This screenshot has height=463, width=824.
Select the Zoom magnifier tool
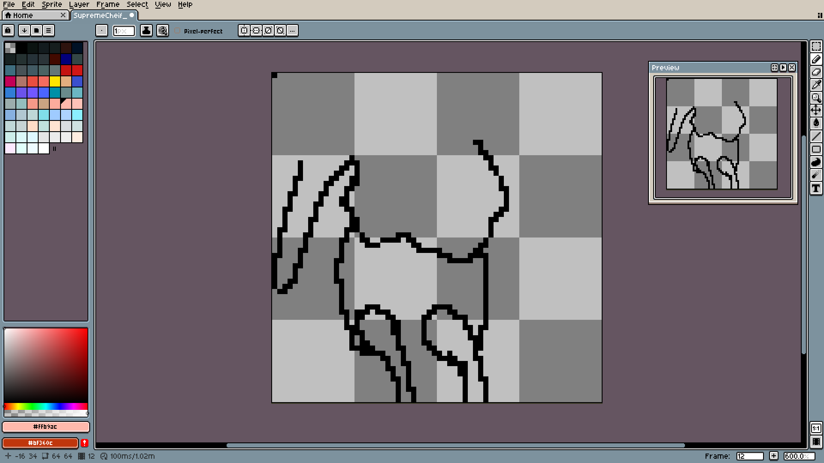(816, 98)
